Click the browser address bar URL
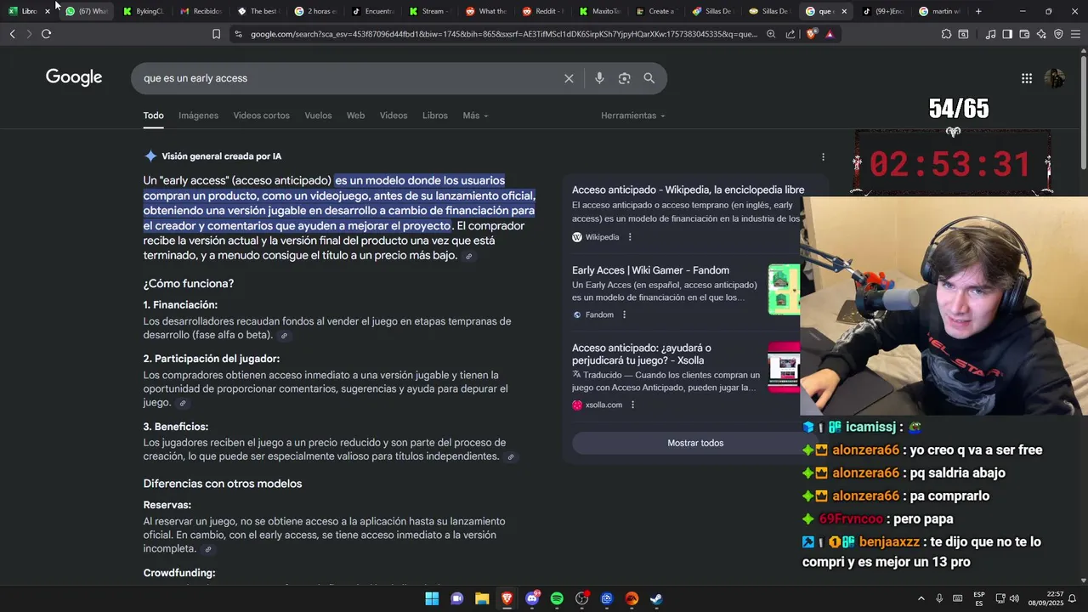 point(503,34)
